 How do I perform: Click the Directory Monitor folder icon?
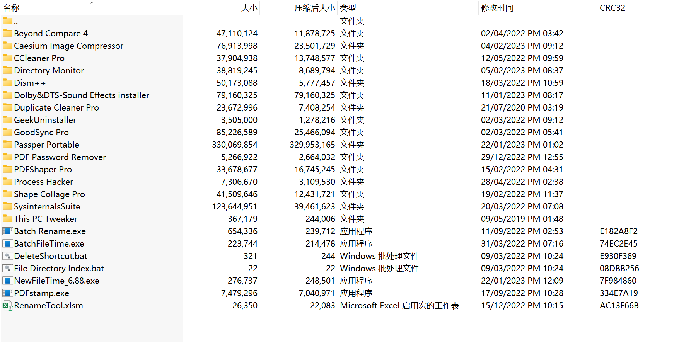tap(7, 70)
